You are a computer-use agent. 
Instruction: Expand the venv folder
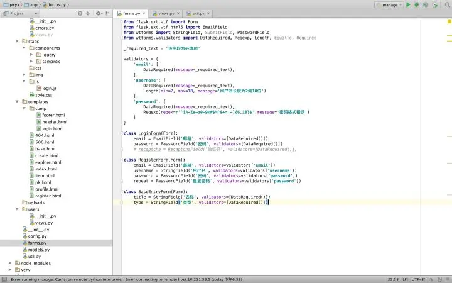10,269
